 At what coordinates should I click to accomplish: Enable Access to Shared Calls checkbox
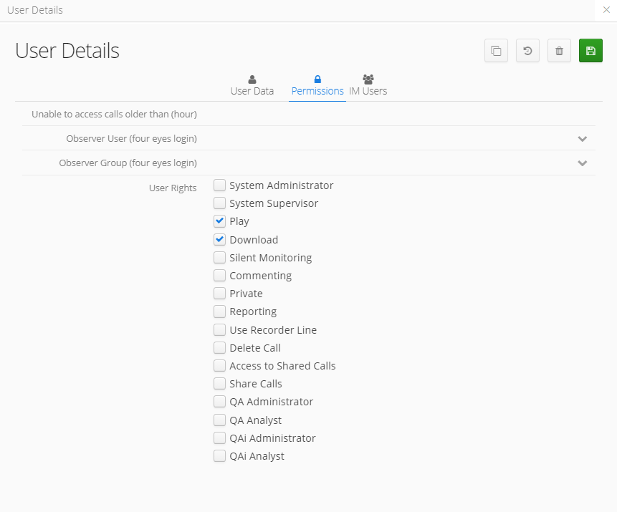point(219,366)
